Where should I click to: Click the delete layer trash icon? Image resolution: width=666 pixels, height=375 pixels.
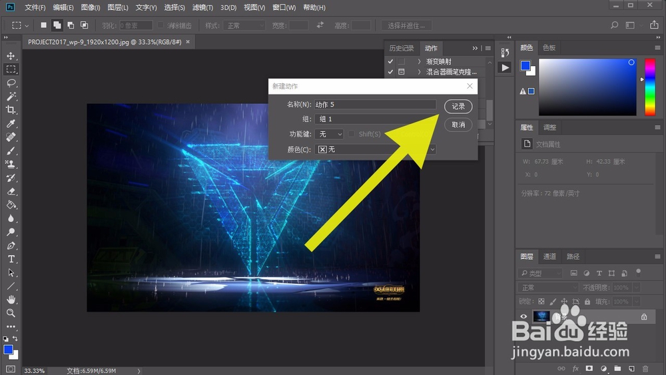(x=645, y=368)
